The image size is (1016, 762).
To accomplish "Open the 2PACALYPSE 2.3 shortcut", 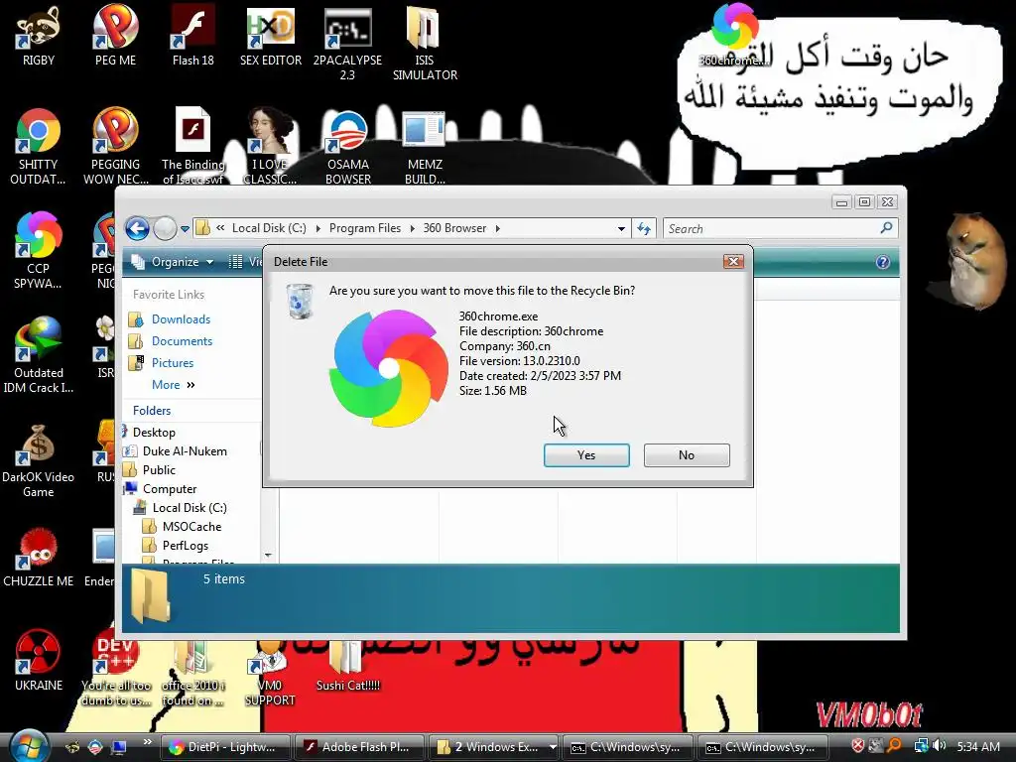I will pyautogui.click(x=347, y=44).
